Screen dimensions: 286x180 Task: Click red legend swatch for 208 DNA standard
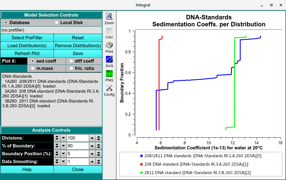141,164
